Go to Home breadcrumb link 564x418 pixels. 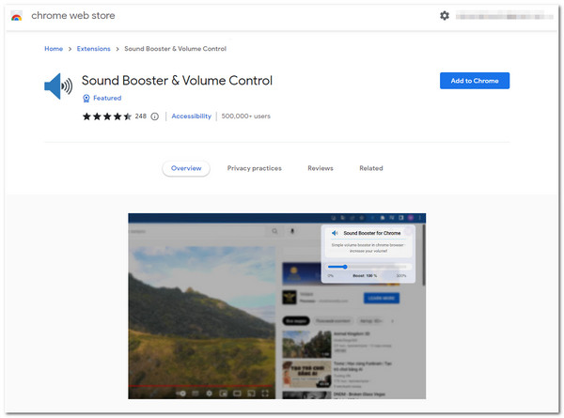point(54,49)
